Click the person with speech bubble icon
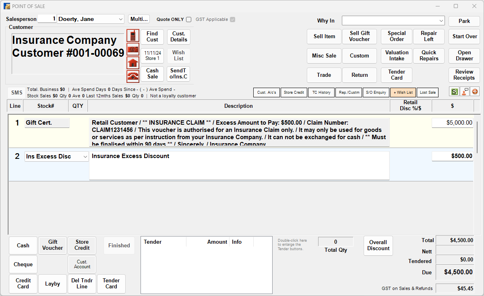This screenshot has height=296, width=484. (x=464, y=92)
